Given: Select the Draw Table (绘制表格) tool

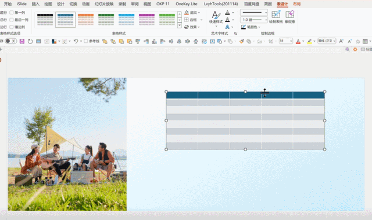Looking at the screenshot, I should tap(276, 17).
